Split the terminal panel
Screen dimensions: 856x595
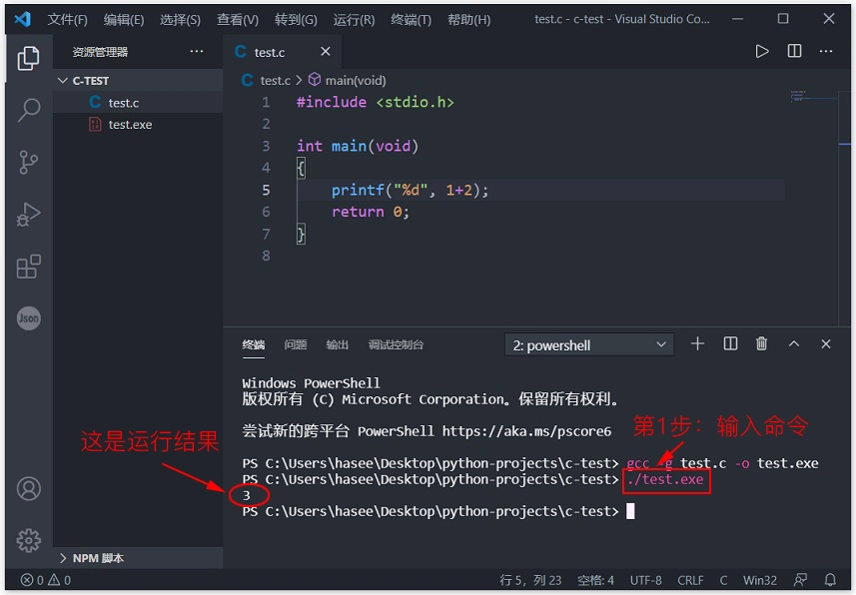[730, 343]
